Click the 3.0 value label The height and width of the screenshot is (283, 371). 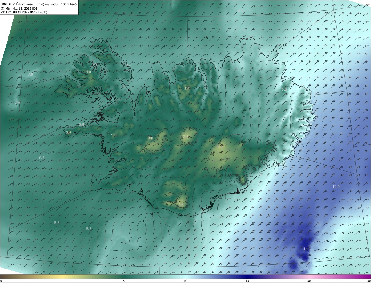[x=150, y=138]
